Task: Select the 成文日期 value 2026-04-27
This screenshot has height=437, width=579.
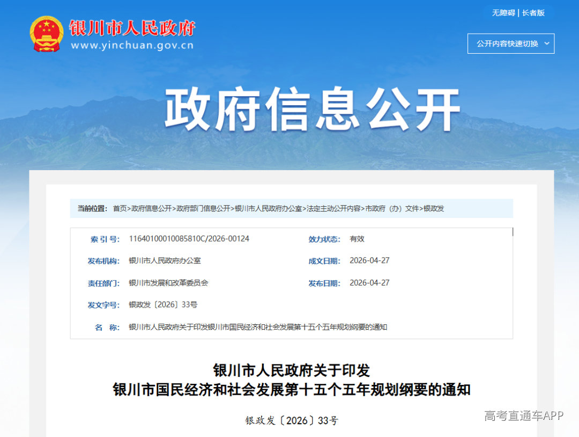Action: 369,261
